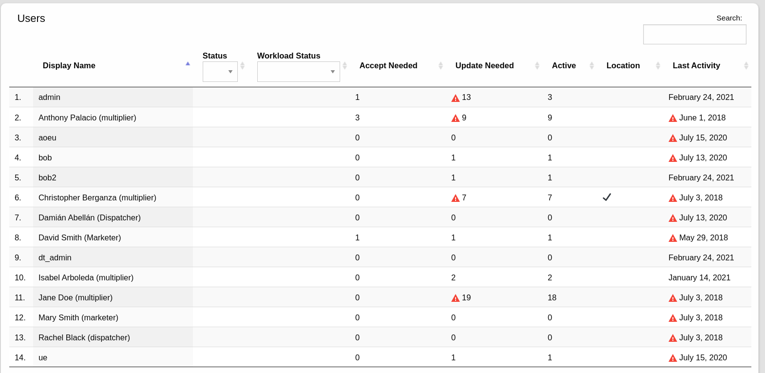Image resolution: width=765 pixels, height=373 pixels.
Task: Open Damián Abellán (Dispatcher) user
Action: [90, 217]
